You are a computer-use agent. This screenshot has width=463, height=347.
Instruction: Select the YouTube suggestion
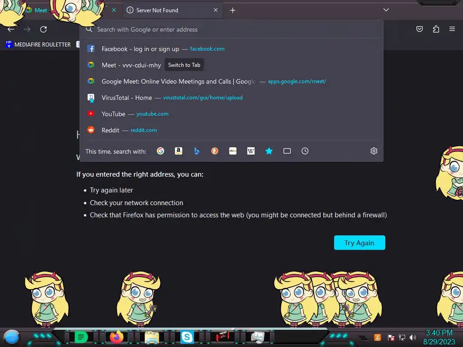point(232,114)
